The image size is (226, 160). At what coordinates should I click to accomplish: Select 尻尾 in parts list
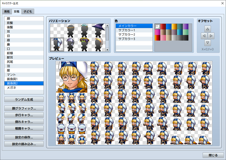tap(24, 62)
